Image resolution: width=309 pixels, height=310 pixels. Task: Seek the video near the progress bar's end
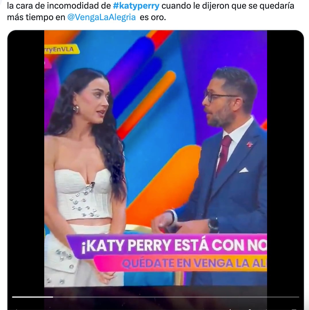[294, 297]
